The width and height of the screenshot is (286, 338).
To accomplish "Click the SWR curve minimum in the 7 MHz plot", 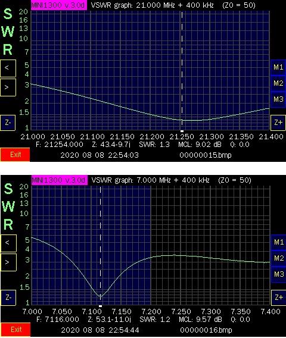I will [100, 296].
